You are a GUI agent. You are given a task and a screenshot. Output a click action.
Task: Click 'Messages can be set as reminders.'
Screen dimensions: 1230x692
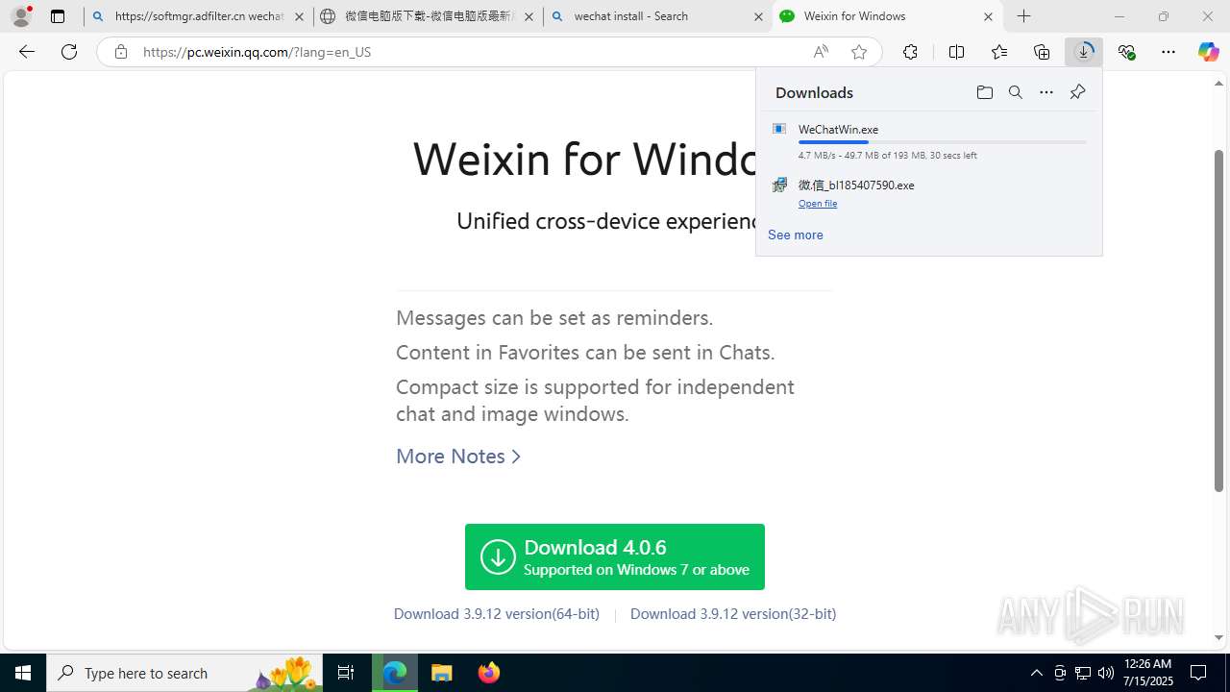pos(554,317)
